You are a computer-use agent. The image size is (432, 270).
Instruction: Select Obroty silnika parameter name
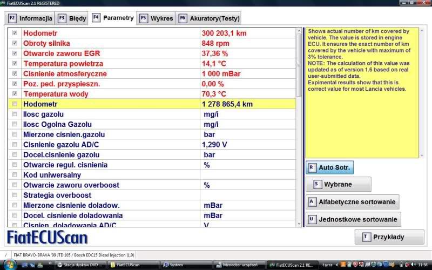pos(46,43)
